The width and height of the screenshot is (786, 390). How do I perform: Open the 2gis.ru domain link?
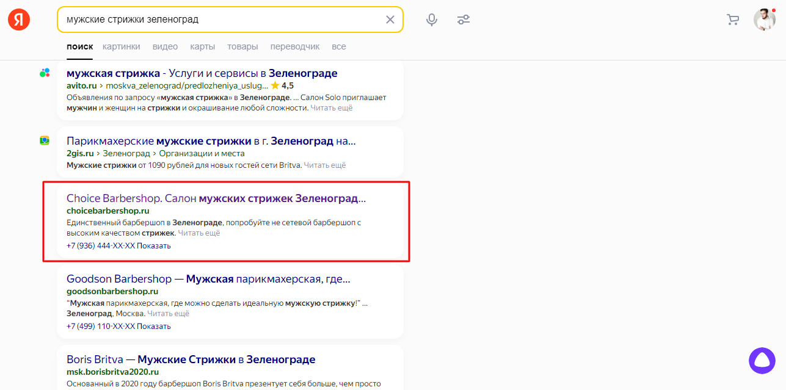click(80, 153)
